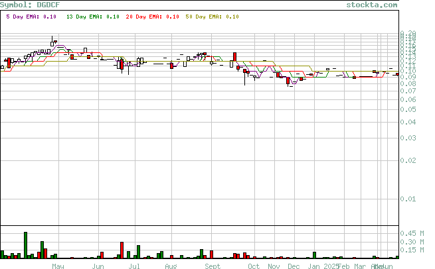
Task: Click the 0.02 price axis label
Action: [408, 160]
